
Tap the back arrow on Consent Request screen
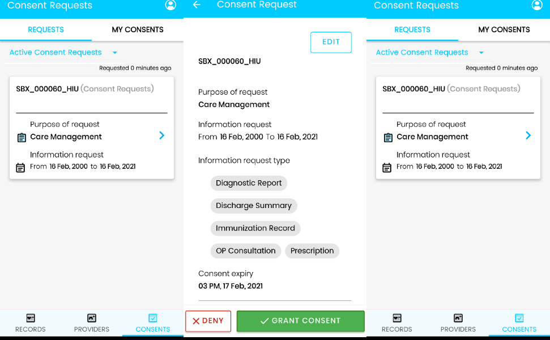coord(197,5)
